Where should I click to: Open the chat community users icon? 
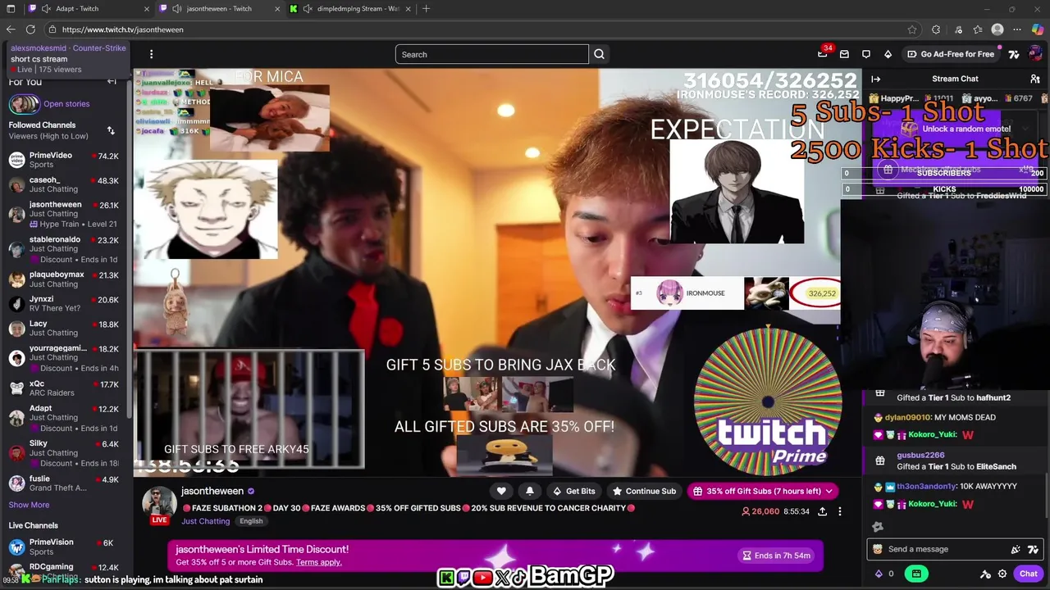click(1034, 79)
